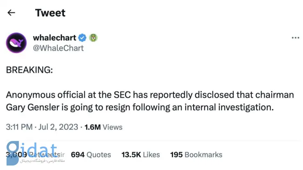View the 1.6M Views count

pyautogui.click(x=103, y=127)
